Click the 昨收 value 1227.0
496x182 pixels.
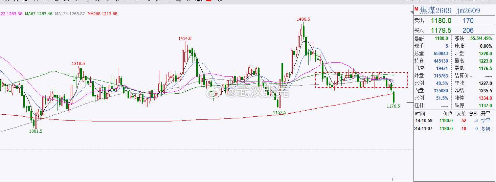pos(485,83)
